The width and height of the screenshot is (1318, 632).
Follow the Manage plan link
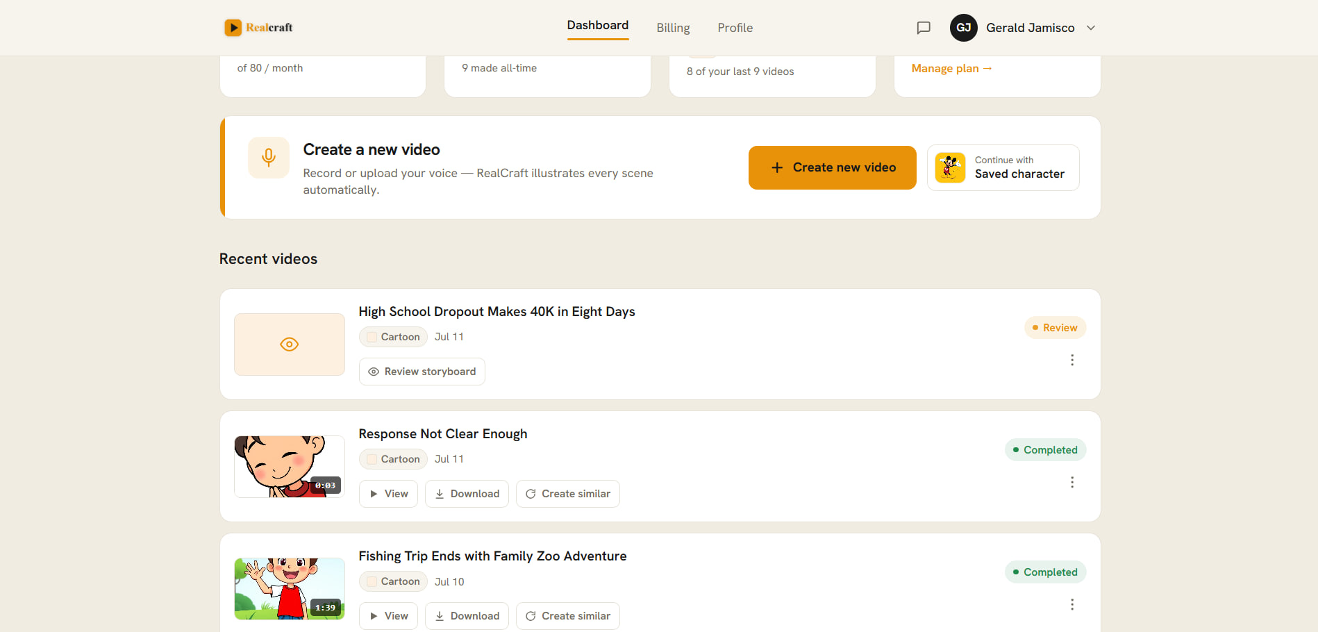coord(951,68)
